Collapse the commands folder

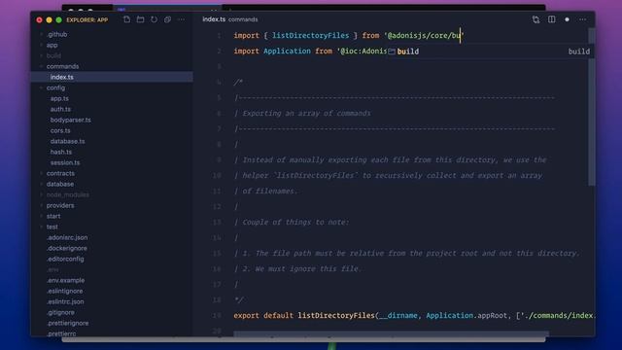(62, 66)
